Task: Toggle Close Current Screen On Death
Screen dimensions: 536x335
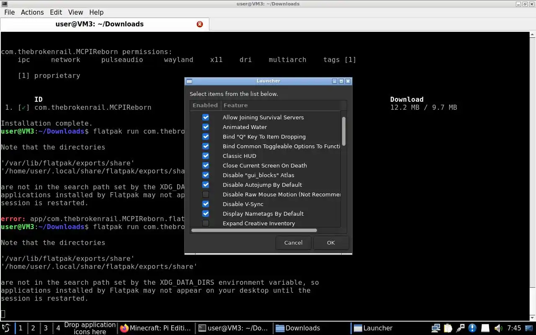Action: pyautogui.click(x=206, y=165)
